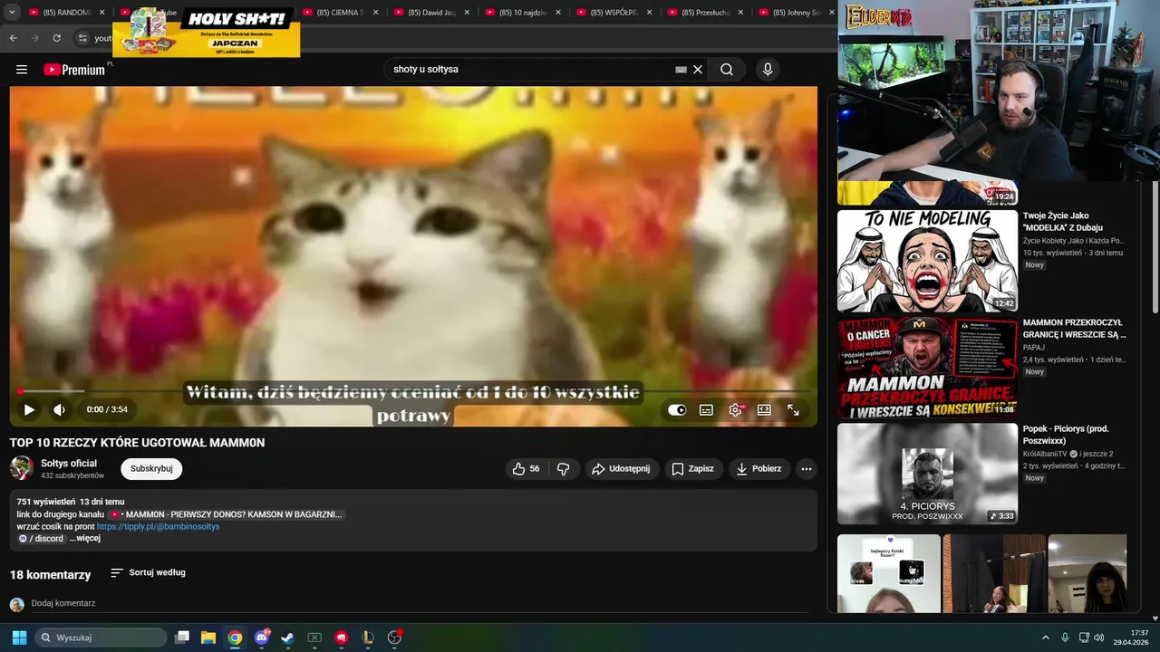Image resolution: width=1160 pixels, height=652 pixels.
Task: Start voice search with the microphone icon
Action: pos(768,70)
